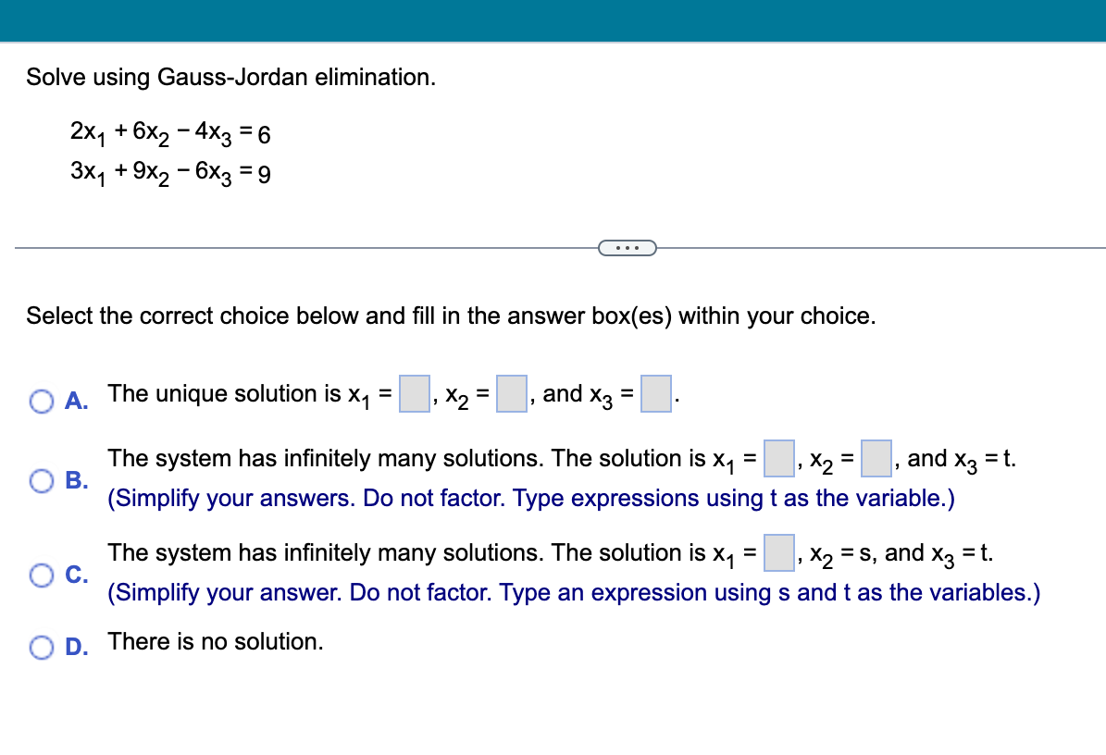This screenshot has height=755, width=1106.
Task: Click the 'There is no solution.' text
Action: tap(215, 641)
